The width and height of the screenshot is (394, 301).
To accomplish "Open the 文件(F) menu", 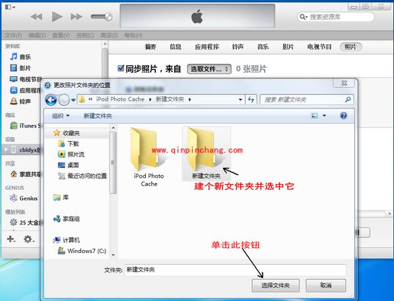I will [x=13, y=36].
